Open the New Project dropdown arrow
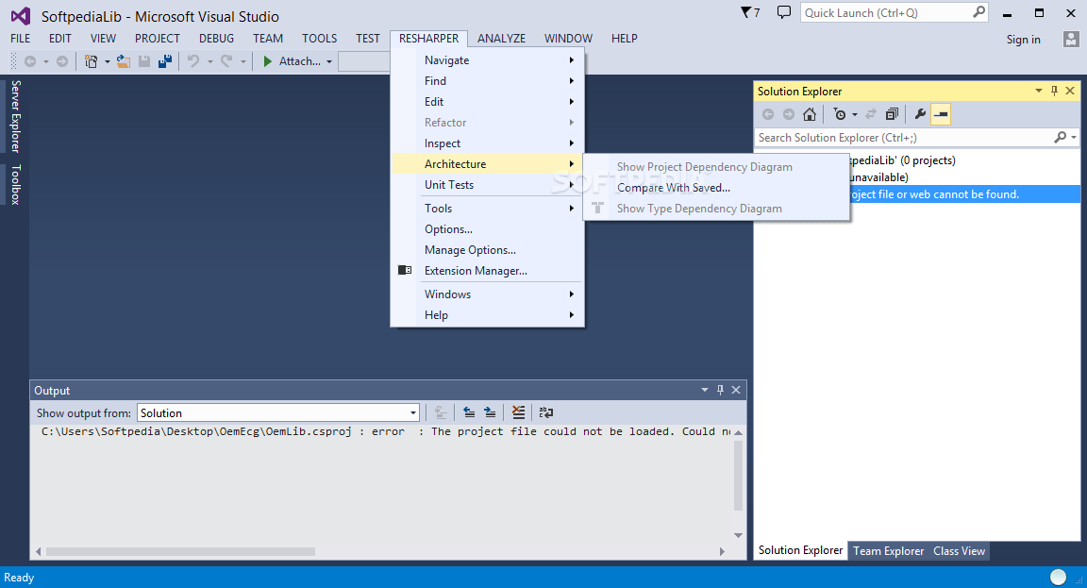The width and height of the screenshot is (1087, 588). (x=108, y=61)
